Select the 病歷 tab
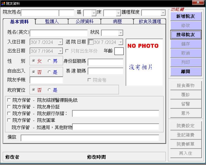This screenshot has height=165, width=206. pos(117,21)
